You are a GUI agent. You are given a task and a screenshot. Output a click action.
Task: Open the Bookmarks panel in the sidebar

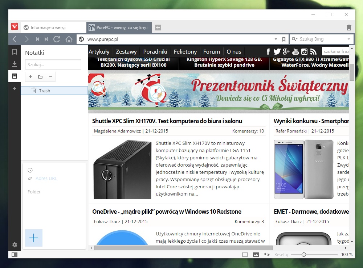pos(15,52)
